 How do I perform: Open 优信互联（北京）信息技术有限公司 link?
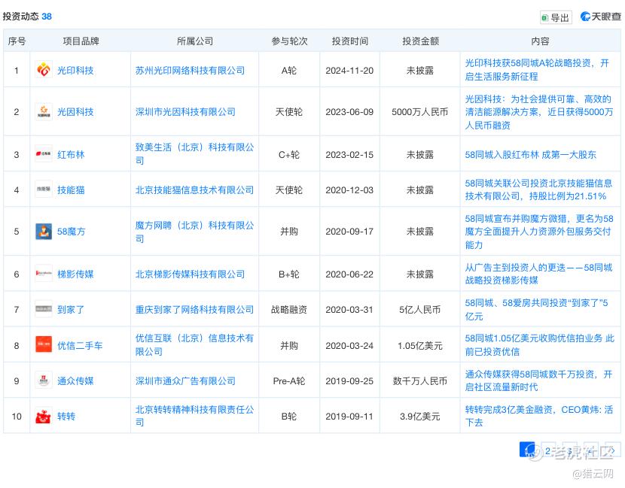point(194,344)
